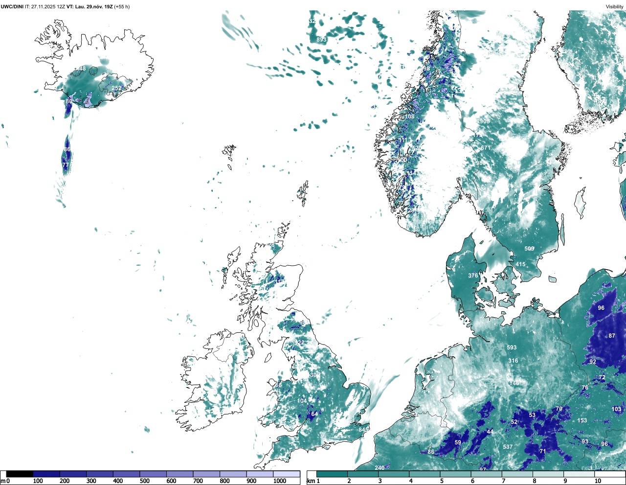Click the 7–8 km pale legend swatch
Viewport: 626px width, 485px height.
click(518, 474)
